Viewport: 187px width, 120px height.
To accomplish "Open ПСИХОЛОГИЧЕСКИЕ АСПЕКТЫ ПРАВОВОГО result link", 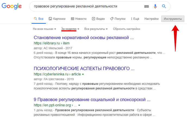I will 82,68.
